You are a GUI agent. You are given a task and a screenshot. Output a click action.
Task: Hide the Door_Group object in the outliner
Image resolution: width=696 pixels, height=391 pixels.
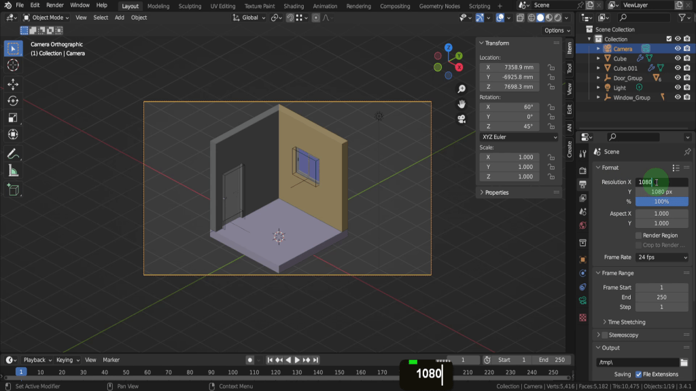(x=678, y=78)
